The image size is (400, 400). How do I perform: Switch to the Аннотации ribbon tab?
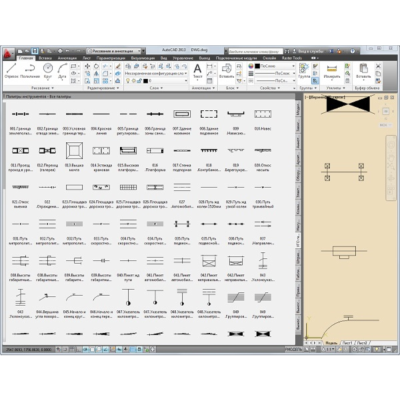pos(67,58)
